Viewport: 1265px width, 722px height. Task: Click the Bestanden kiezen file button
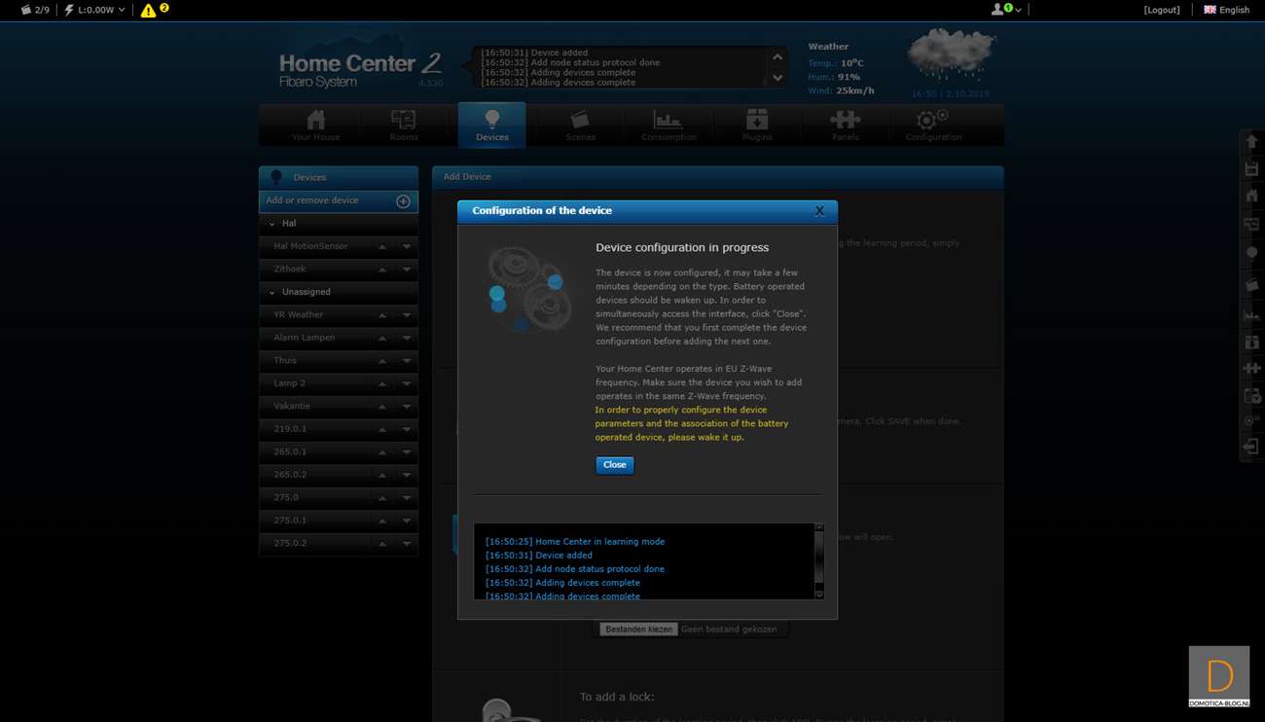point(638,630)
